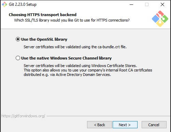The width and height of the screenshot is (171, 132).
Task: Continue with the Next > button
Action: pyautogui.click(x=125, y=125)
